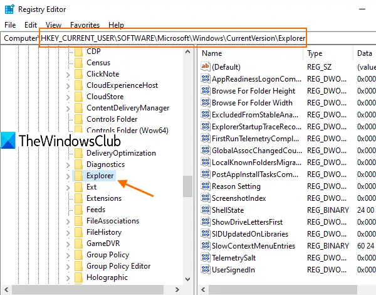Image resolution: width=376 pixels, height=295 pixels.
Task: Select the Group Policy key
Action: click(x=108, y=255)
